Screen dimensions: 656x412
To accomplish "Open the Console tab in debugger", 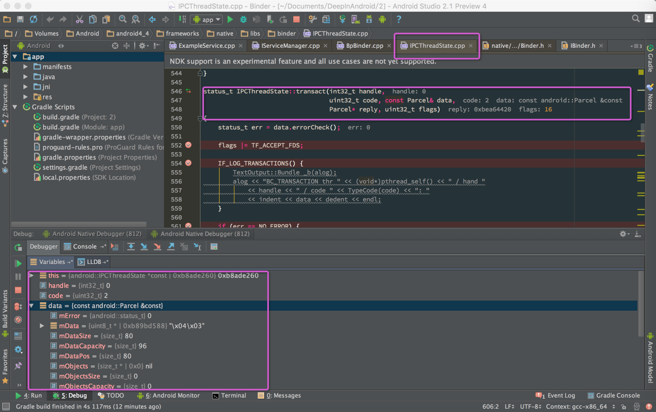I will point(84,247).
